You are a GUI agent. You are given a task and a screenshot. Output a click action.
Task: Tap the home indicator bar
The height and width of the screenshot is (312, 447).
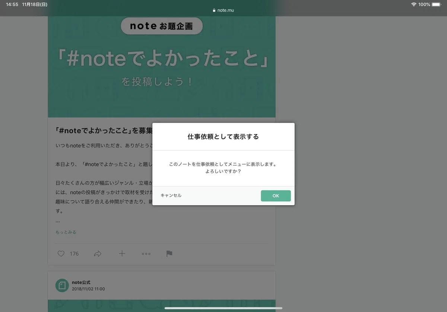pos(223,308)
